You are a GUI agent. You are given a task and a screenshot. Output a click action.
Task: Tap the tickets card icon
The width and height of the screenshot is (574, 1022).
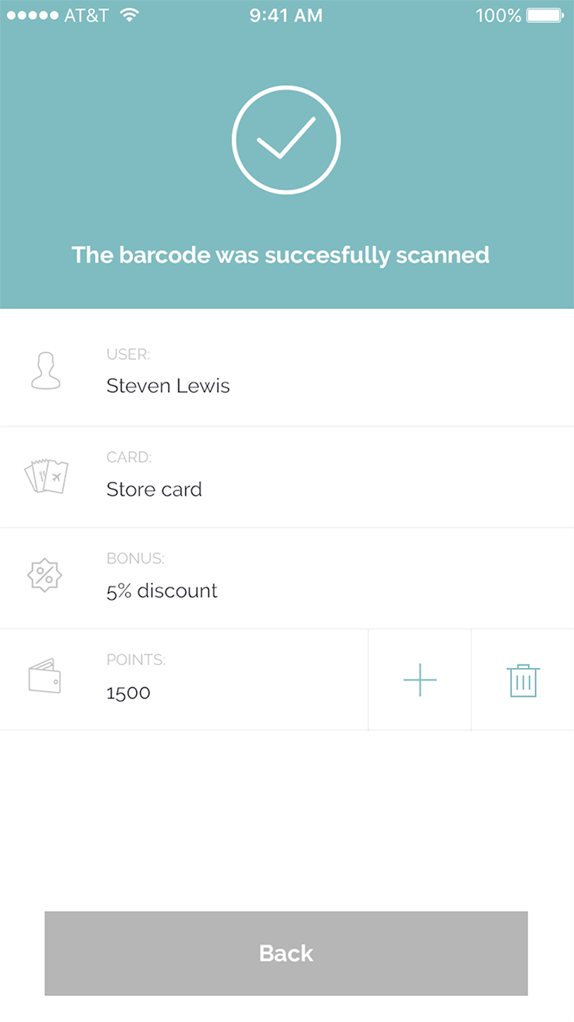click(x=47, y=477)
